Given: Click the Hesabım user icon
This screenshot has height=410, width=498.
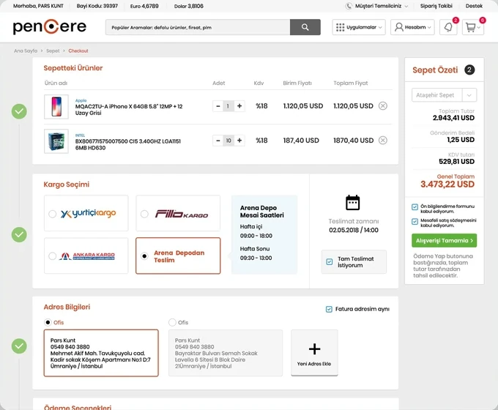Looking at the screenshot, I should click(x=398, y=27).
